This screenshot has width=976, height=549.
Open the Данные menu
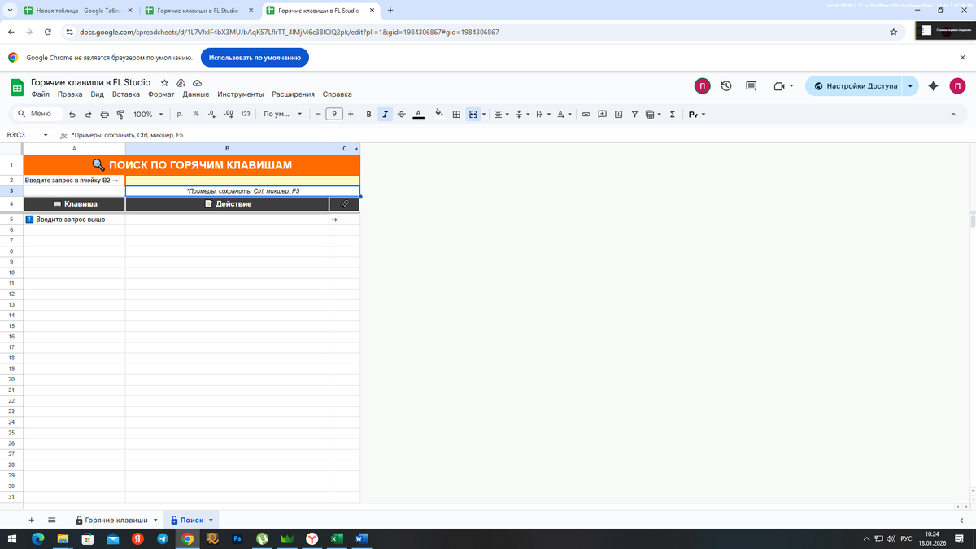point(196,94)
